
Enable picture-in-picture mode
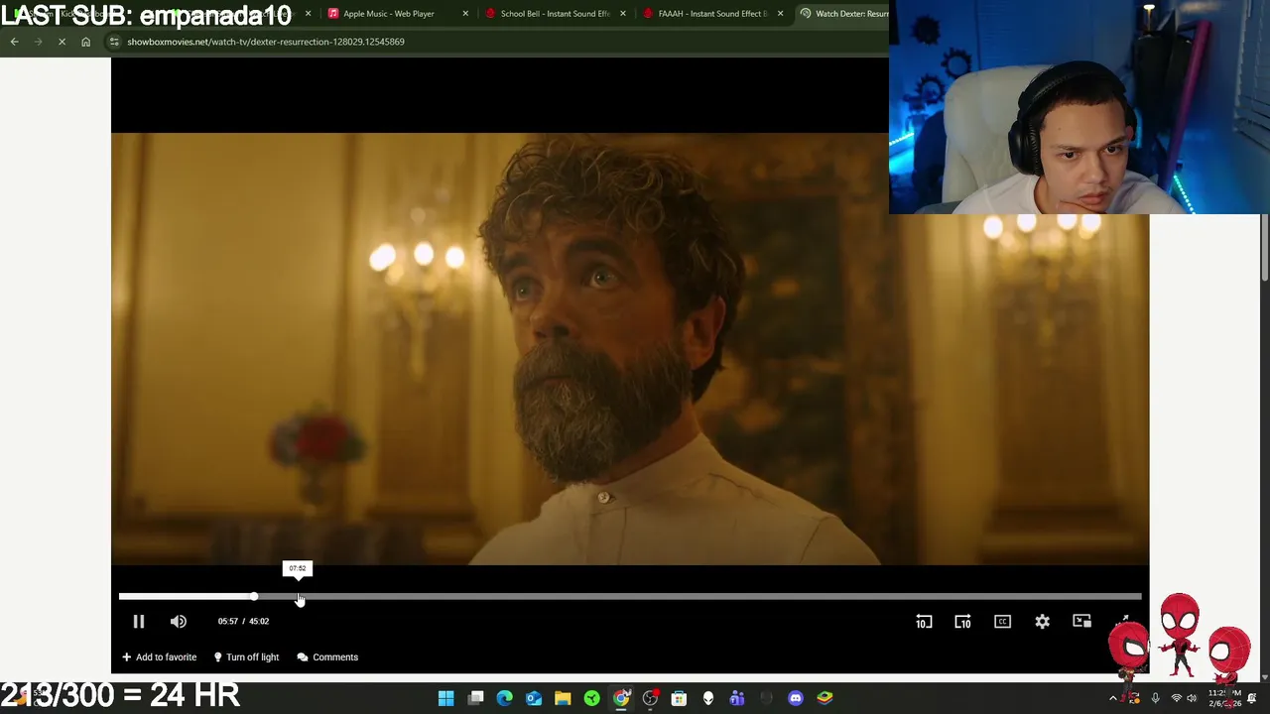coord(1081,621)
